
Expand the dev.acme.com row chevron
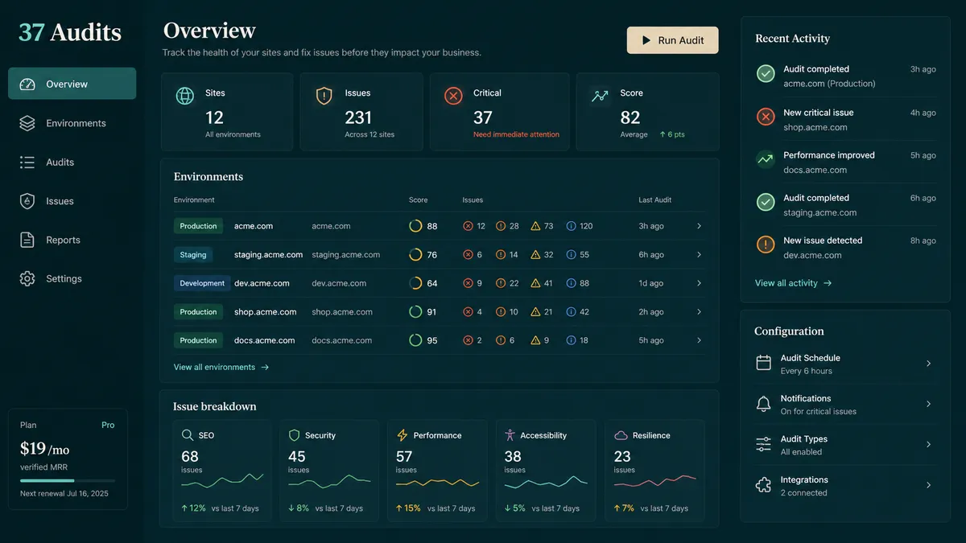click(699, 283)
